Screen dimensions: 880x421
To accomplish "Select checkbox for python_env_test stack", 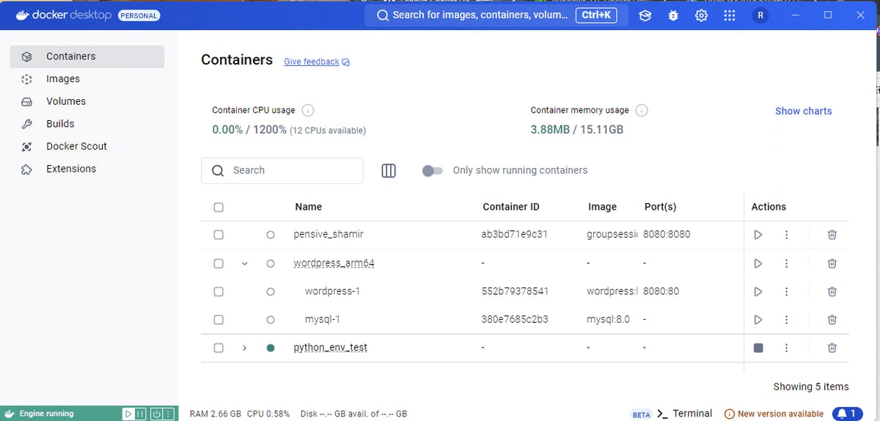I will [219, 348].
